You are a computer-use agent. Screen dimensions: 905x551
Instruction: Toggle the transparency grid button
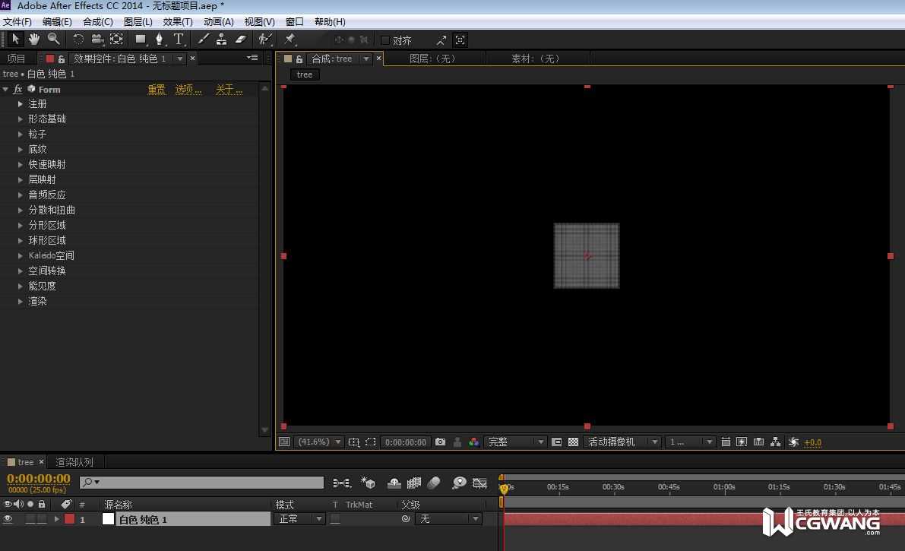point(573,442)
